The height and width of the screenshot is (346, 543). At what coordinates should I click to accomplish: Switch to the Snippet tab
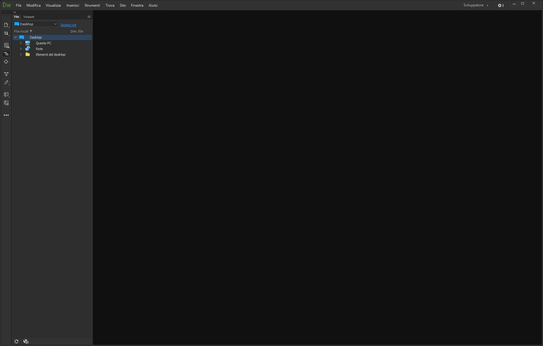29,17
